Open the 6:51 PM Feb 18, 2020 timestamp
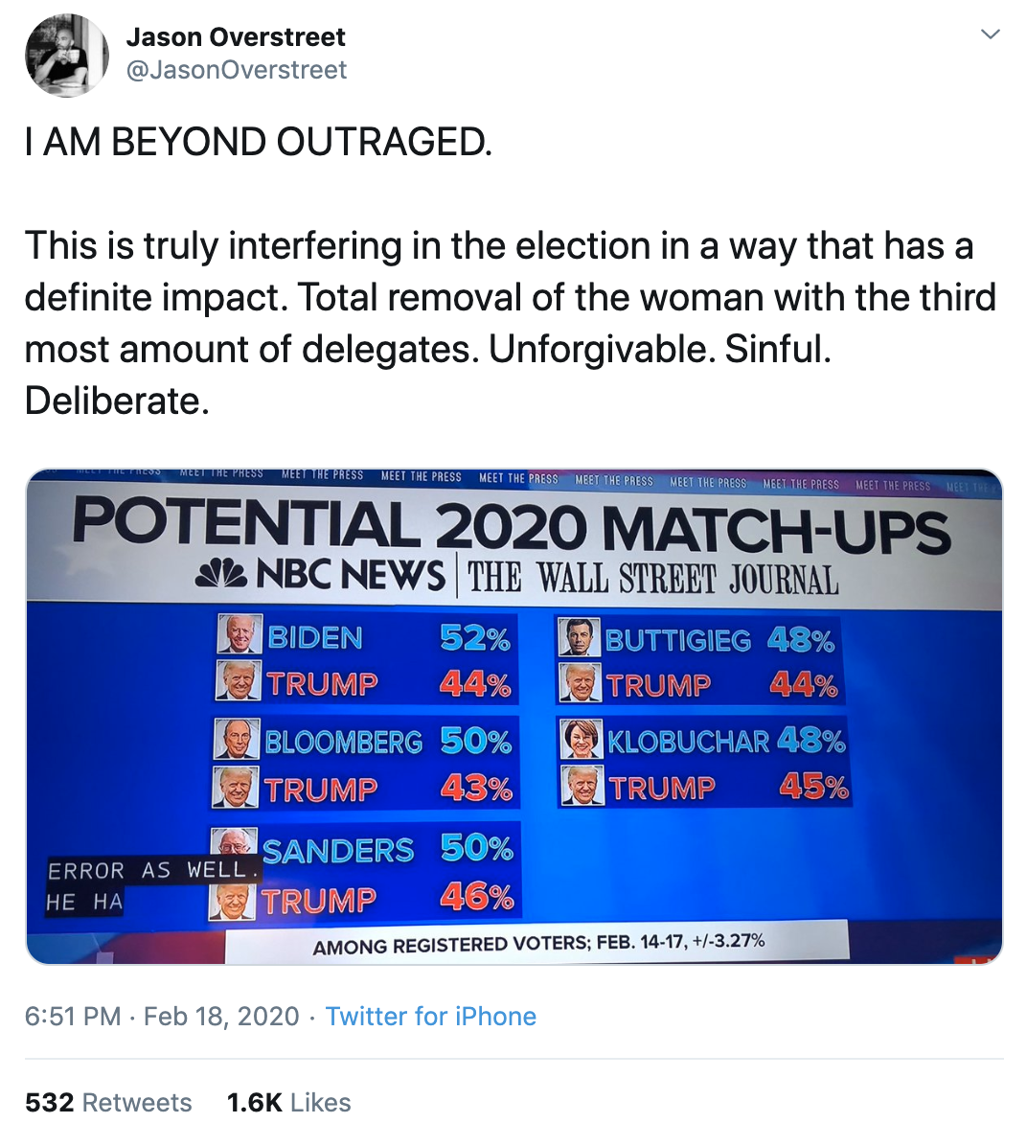The image size is (1027, 1123). point(162,1016)
